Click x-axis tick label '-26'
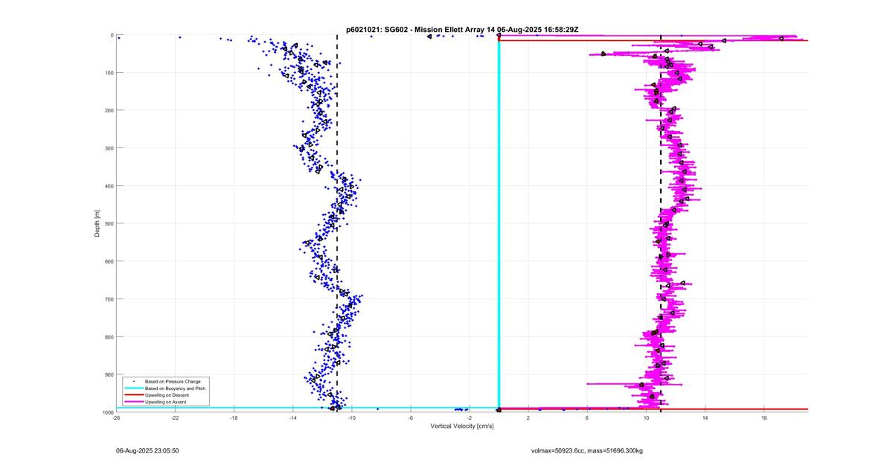Image resolution: width=893 pixels, height=463 pixels. point(117,418)
